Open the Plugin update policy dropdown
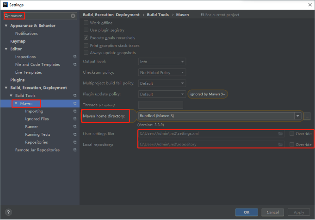Viewport: 315px width, 220px height. pos(162,94)
